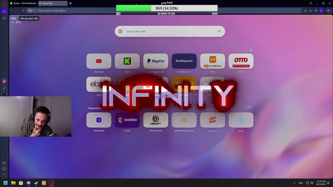Expand the system tray hidden icons chevron
Screen dimensions: 333x187
click(x=294, y=183)
